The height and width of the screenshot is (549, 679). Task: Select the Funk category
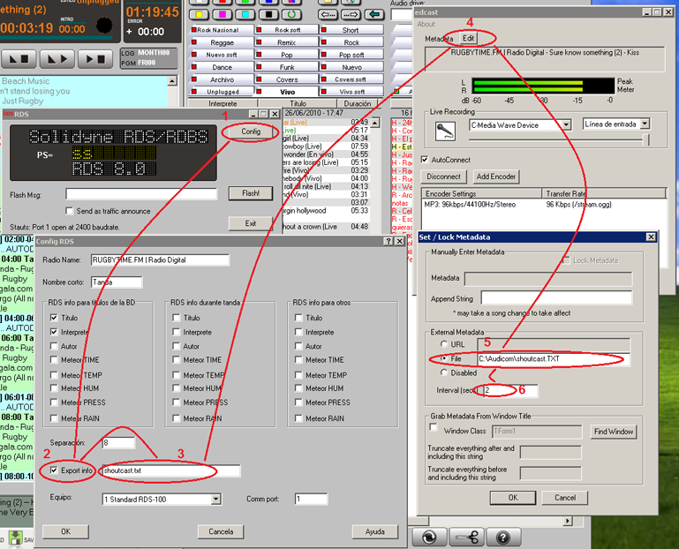click(x=287, y=67)
